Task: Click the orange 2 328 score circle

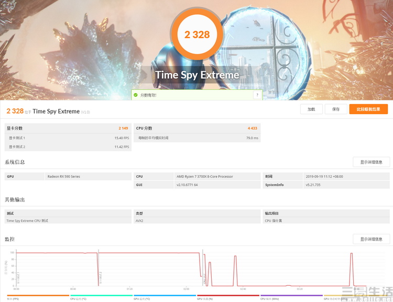Action: tap(196, 35)
